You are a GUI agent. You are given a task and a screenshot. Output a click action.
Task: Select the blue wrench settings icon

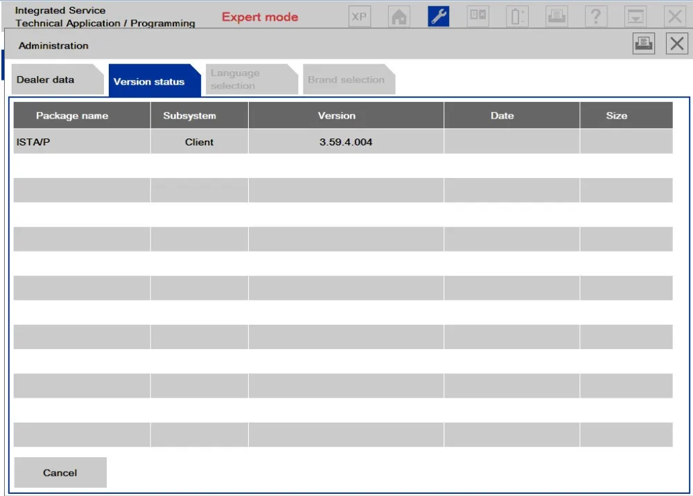tap(439, 17)
